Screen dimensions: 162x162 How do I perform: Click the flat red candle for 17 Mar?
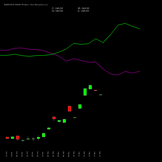click(x=96, y=90)
